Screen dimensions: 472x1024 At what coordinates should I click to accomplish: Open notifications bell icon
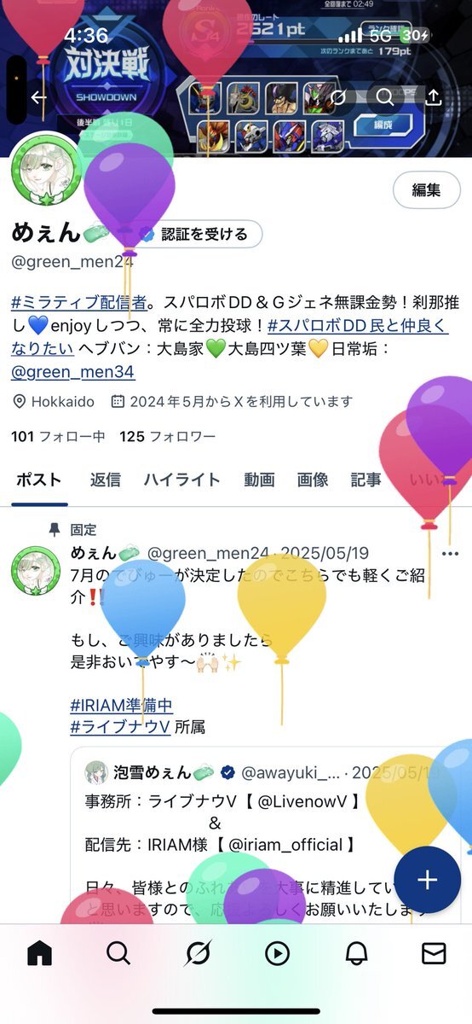click(356, 952)
